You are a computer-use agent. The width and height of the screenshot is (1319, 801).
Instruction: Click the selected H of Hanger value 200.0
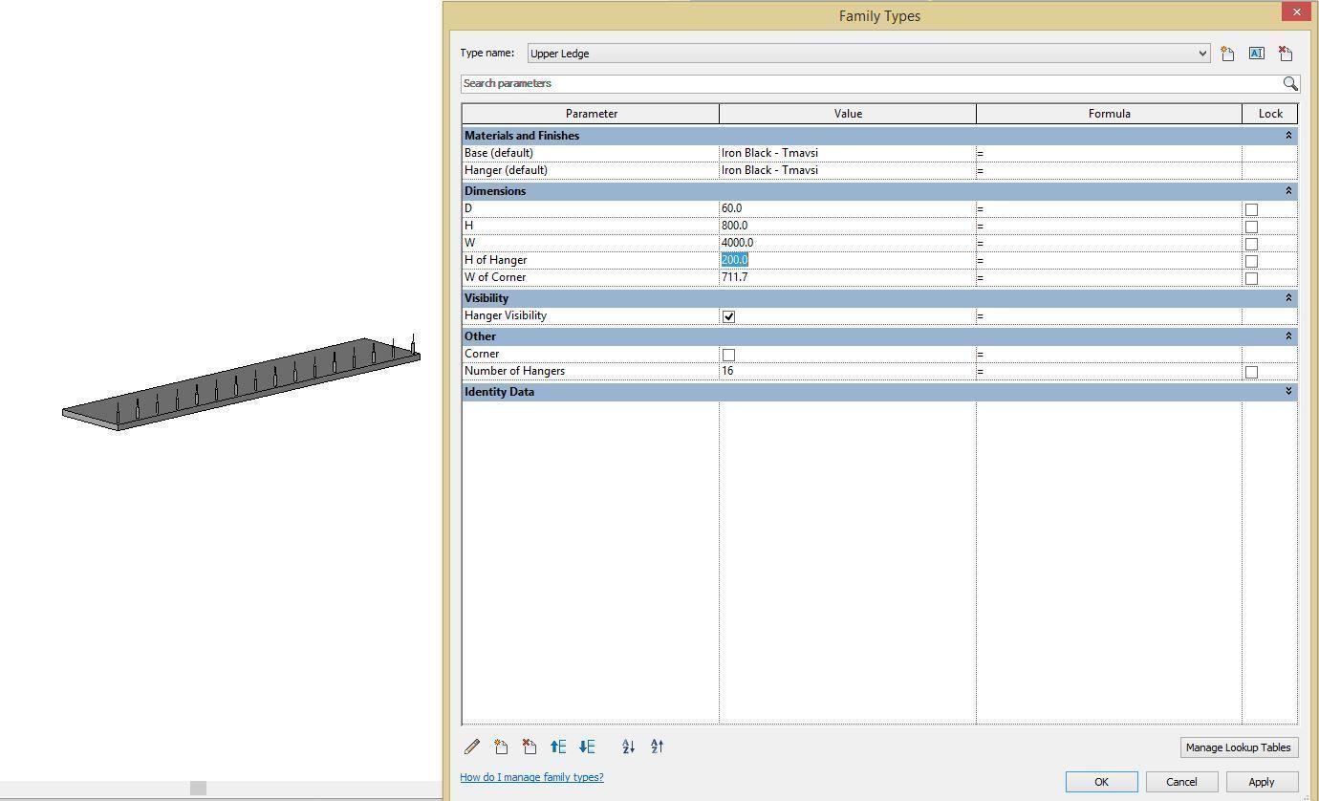[734, 260]
